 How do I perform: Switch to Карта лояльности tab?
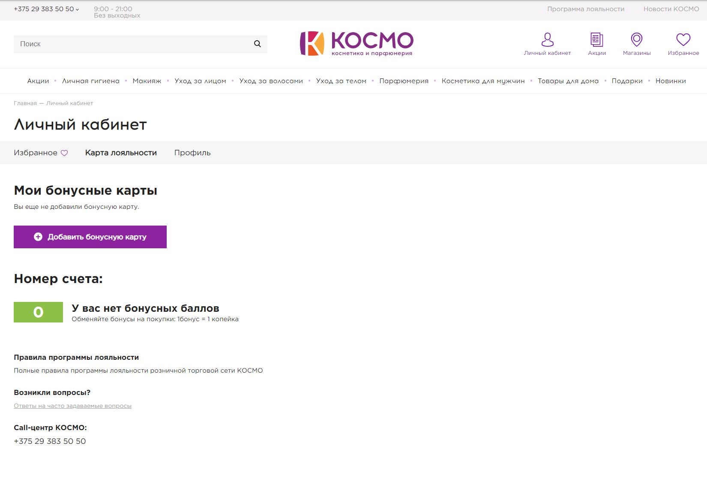(121, 153)
